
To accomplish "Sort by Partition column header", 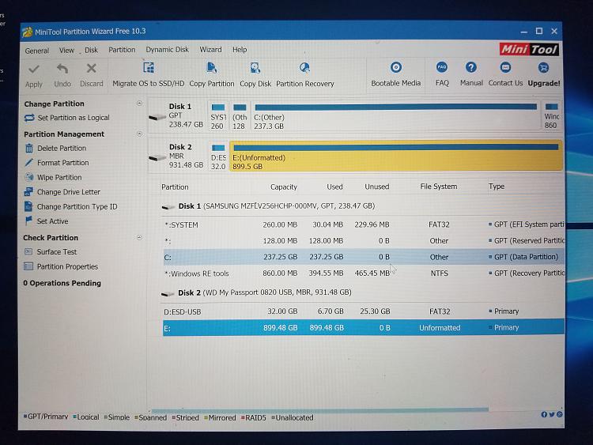I will pos(175,187).
